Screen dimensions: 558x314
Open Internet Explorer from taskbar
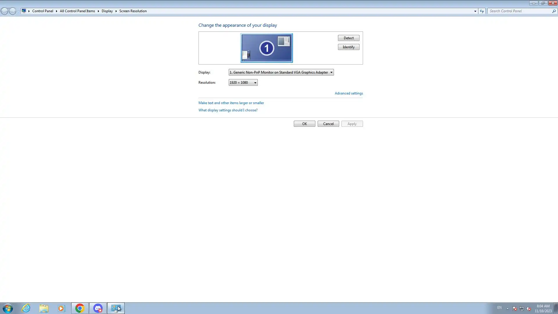point(26,308)
